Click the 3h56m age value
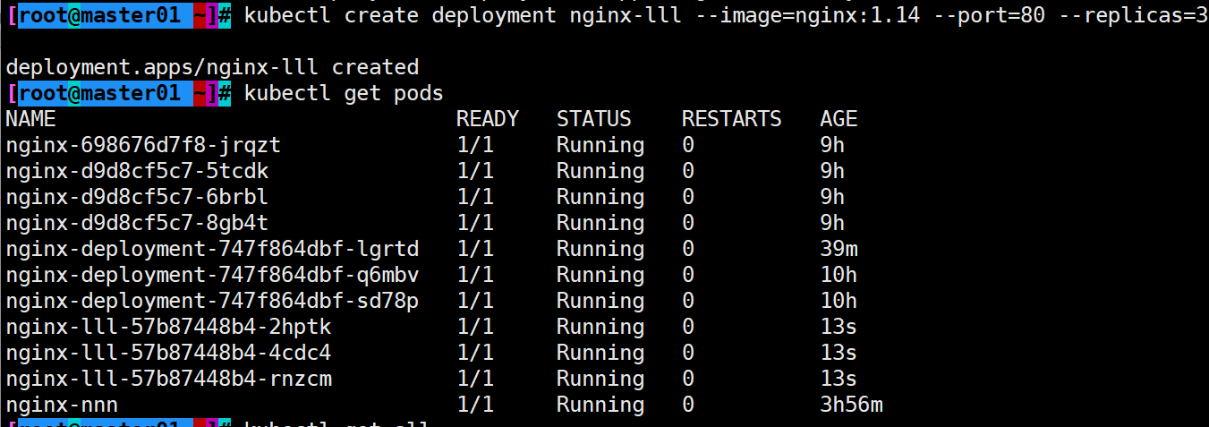The width and height of the screenshot is (1209, 427). [x=851, y=405]
